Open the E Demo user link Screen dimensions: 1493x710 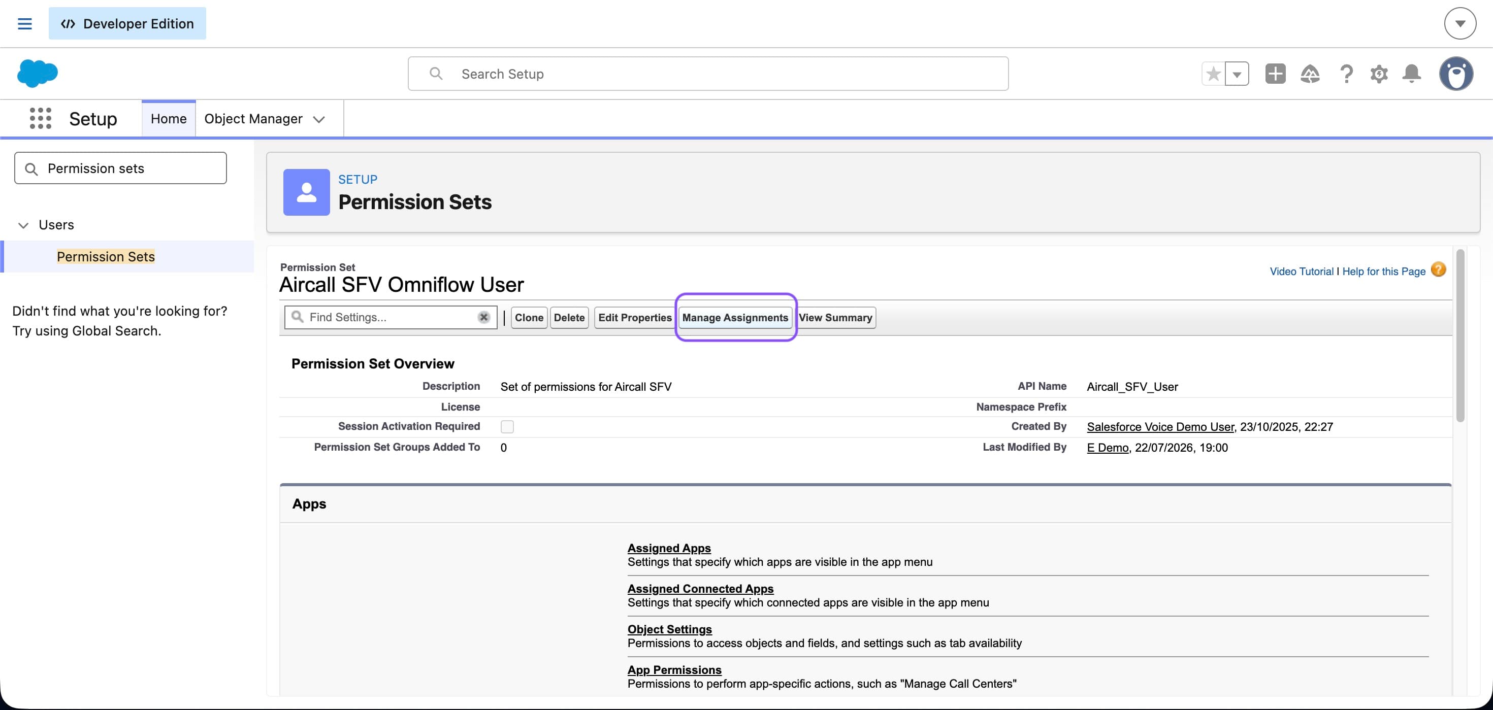pyautogui.click(x=1108, y=448)
